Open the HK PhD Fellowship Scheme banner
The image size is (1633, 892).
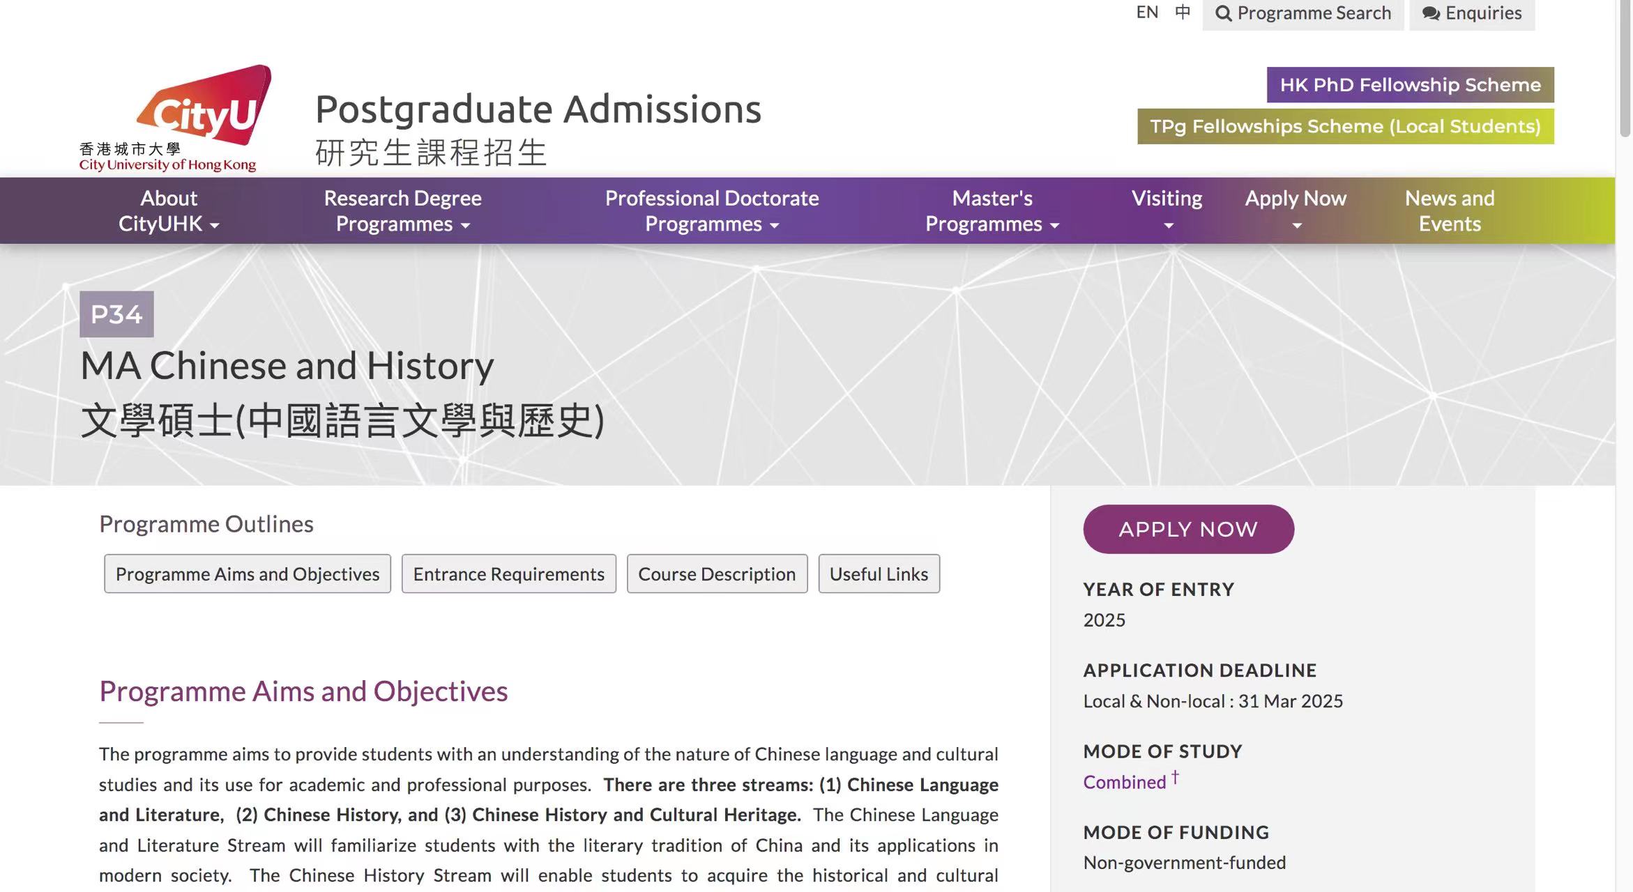pyautogui.click(x=1410, y=85)
